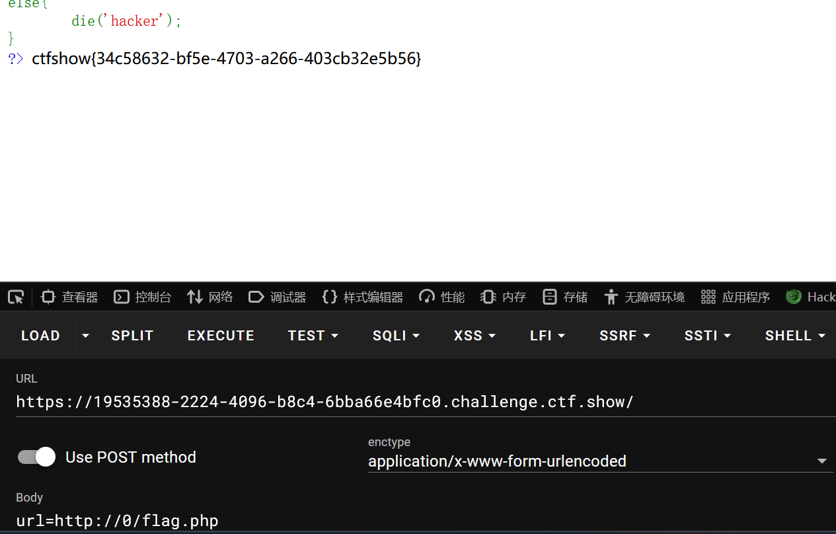Image resolution: width=836 pixels, height=534 pixels.
Task: Open the Memory (内存) panel
Action: coord(504,297)
